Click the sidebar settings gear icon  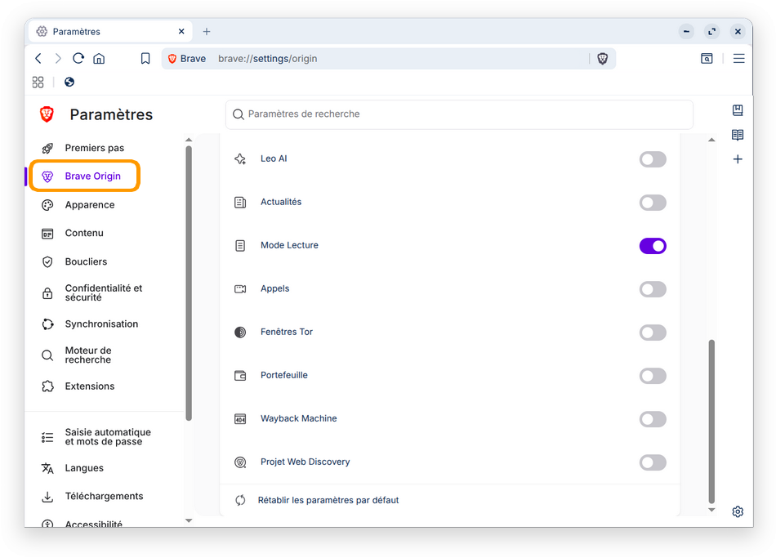click(x=738, y=511)
